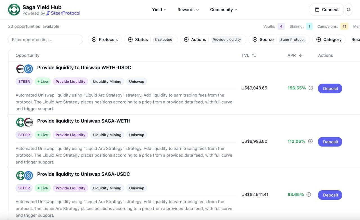
Task: Click the Connect wallet button
Action: click(x=327, y=10)
